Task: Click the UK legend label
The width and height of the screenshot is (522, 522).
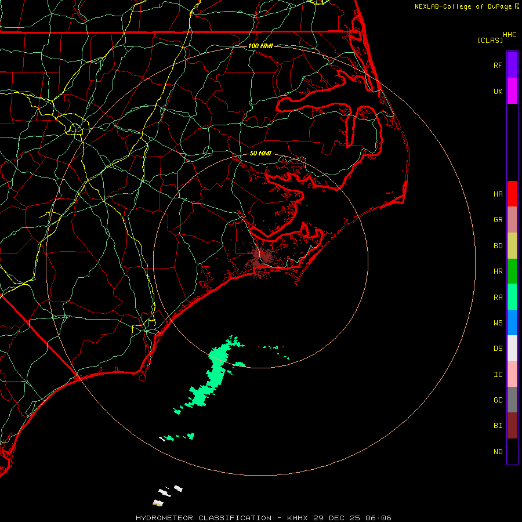Action: click(x=498, y=91)
